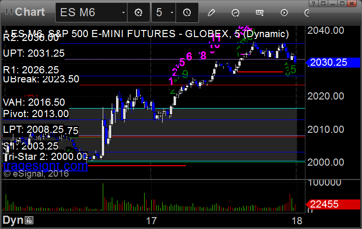Click the bar replay play icon

pyautogui.click(x=284, y=13)
